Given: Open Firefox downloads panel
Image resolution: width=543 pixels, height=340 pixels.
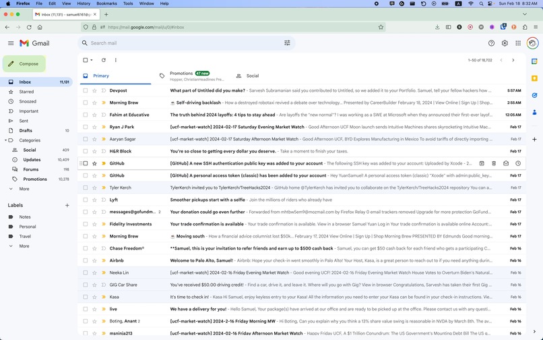Looking at the screenshot, I should click(x=437, y=27).
